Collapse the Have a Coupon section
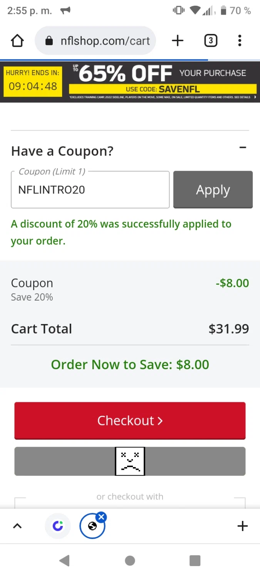This screenshot has width=260, height=578. 243,148
